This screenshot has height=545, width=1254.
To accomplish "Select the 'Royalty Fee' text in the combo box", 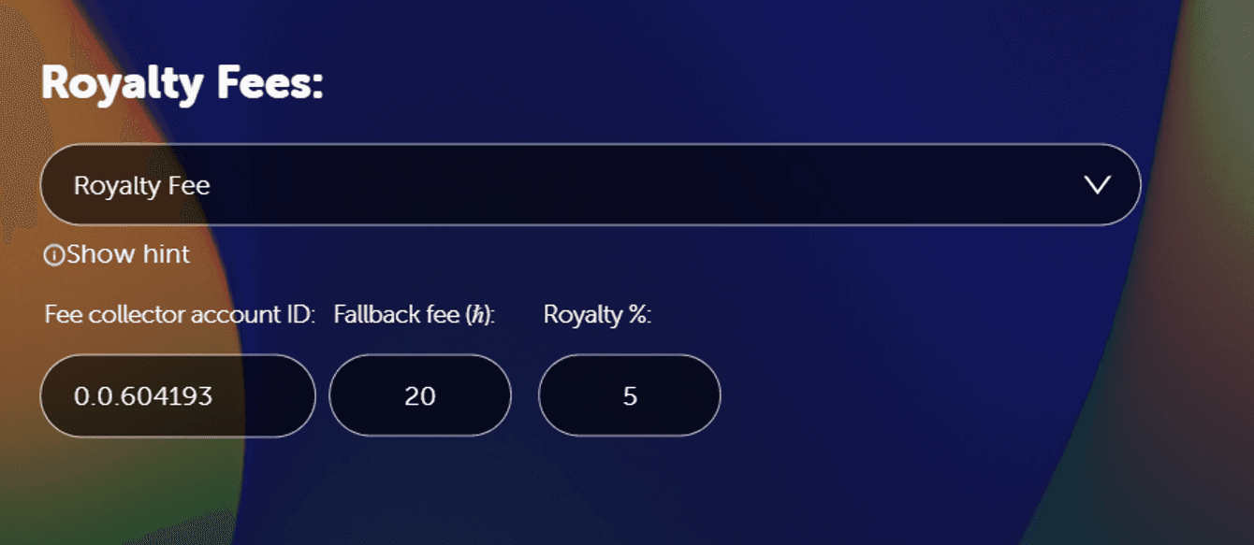I will click(x=141, y=185).
